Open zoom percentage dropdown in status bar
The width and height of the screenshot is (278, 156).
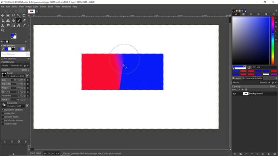click(56, 153)
